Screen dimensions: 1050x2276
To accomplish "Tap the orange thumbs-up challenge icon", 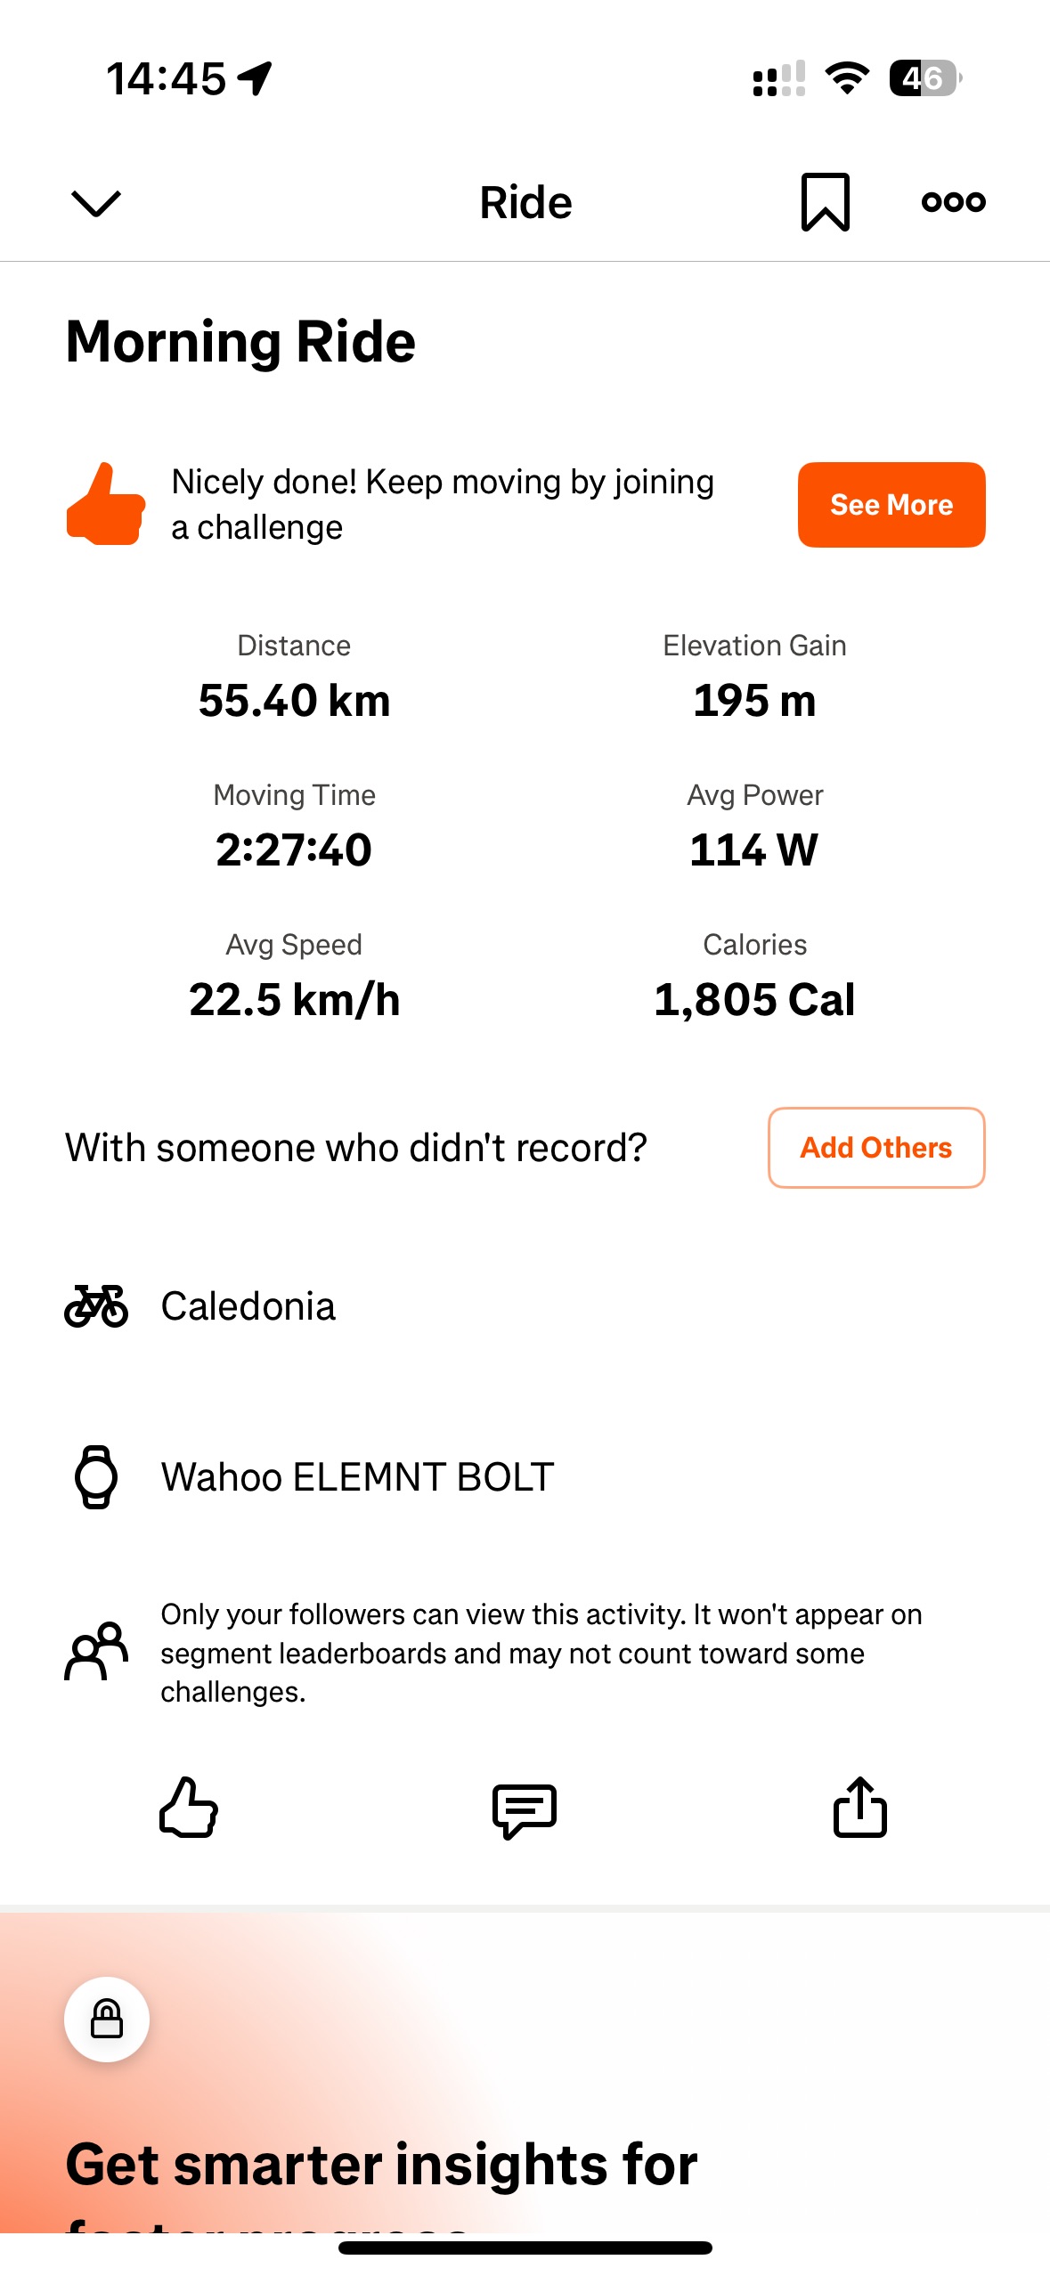I will click(105, 504).
